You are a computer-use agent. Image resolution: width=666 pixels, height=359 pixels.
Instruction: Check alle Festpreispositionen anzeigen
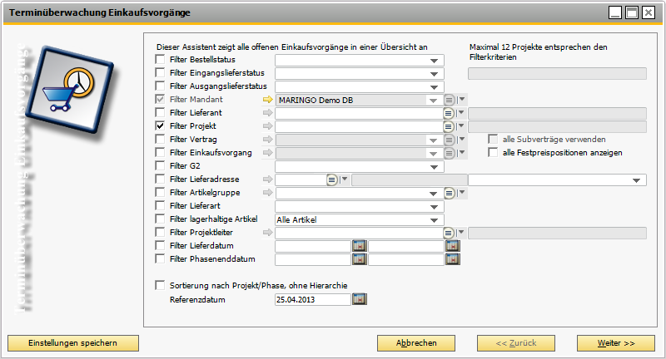click(493, 153)
